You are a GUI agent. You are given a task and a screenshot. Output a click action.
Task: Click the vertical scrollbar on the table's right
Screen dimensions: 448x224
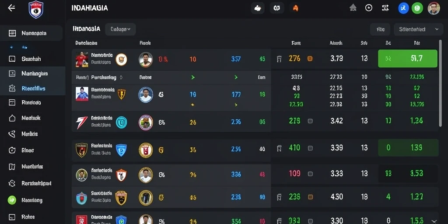coord(440,83)
